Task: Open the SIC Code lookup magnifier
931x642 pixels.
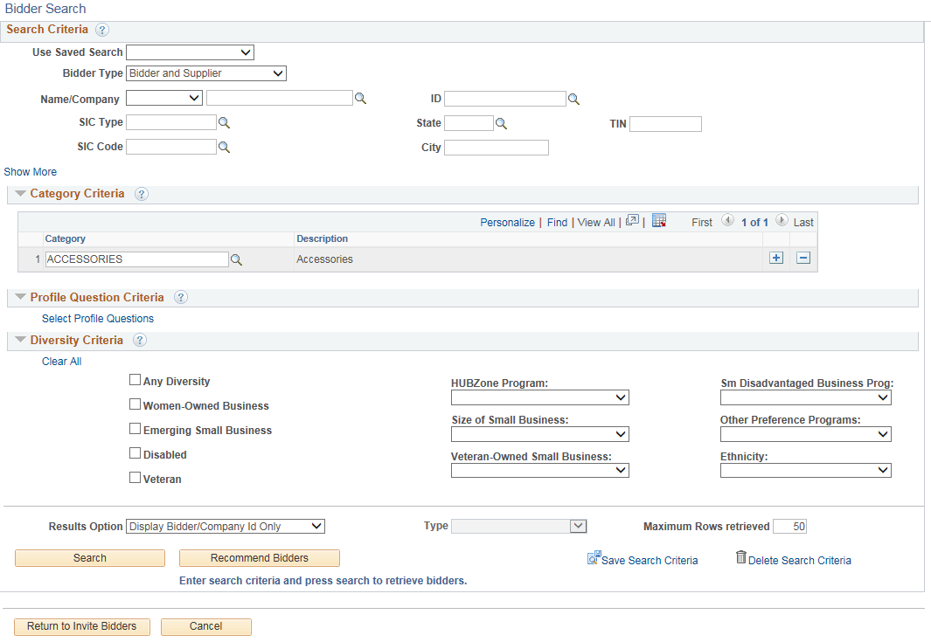Action: pos(225,147)
